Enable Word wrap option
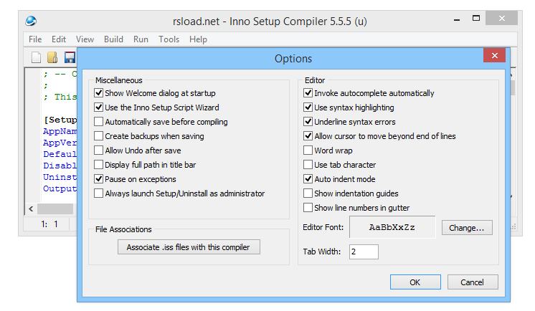Viewport: 535px width, 311px height. pos(308,150)
